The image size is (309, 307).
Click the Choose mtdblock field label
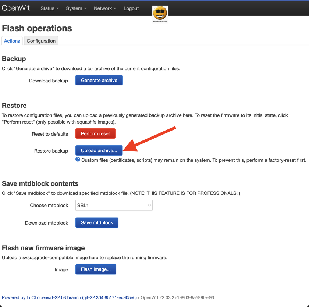(49, 206)
